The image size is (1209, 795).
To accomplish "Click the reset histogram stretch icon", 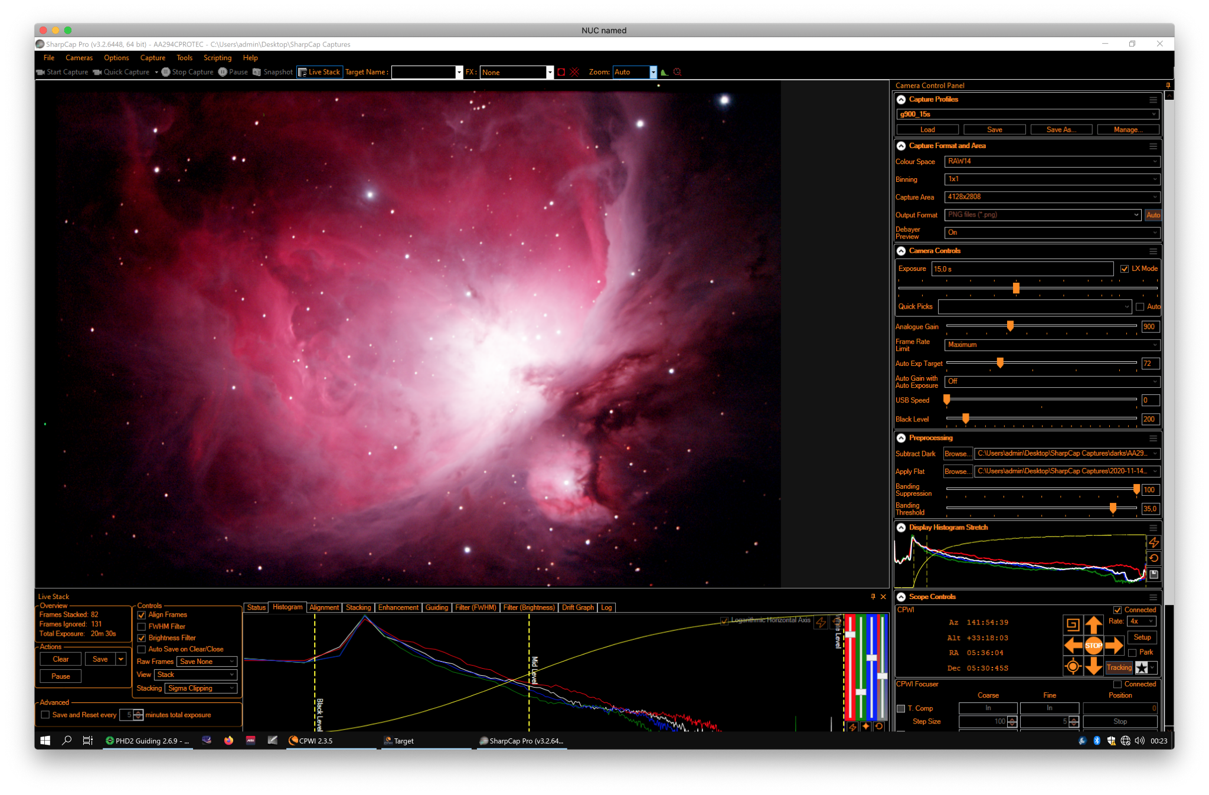I will (x=1154, y=558).
